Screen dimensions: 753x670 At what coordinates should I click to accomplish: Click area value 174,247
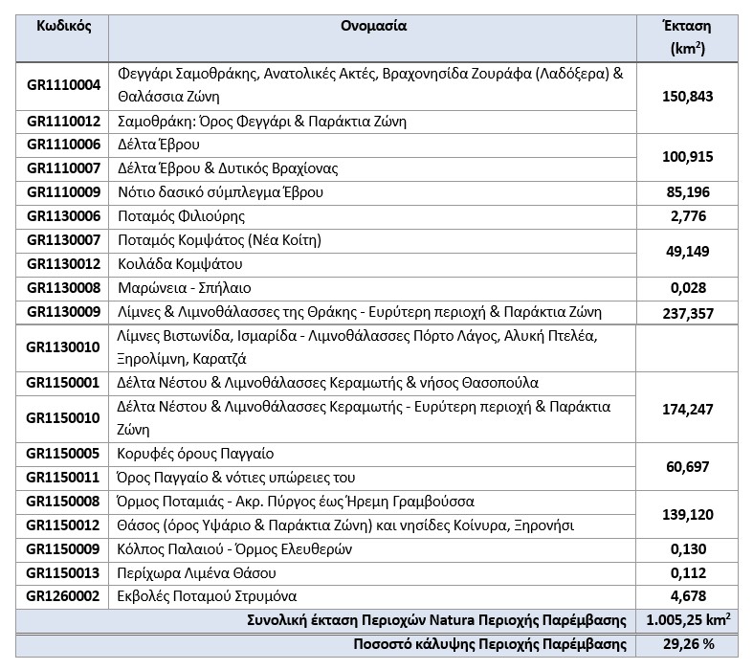688,410
